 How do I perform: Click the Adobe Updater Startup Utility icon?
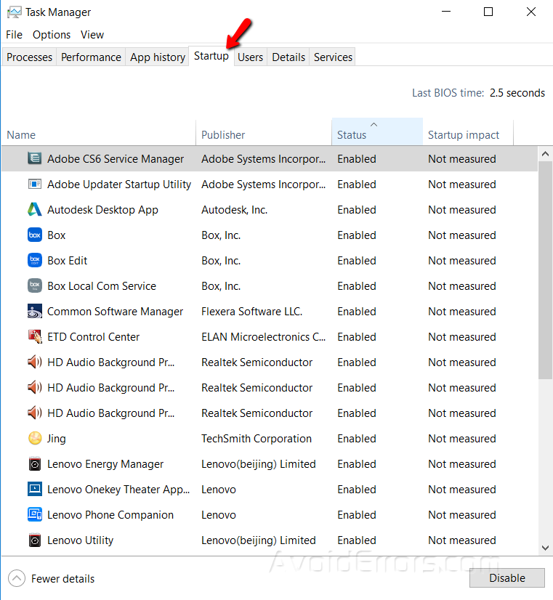36,184
